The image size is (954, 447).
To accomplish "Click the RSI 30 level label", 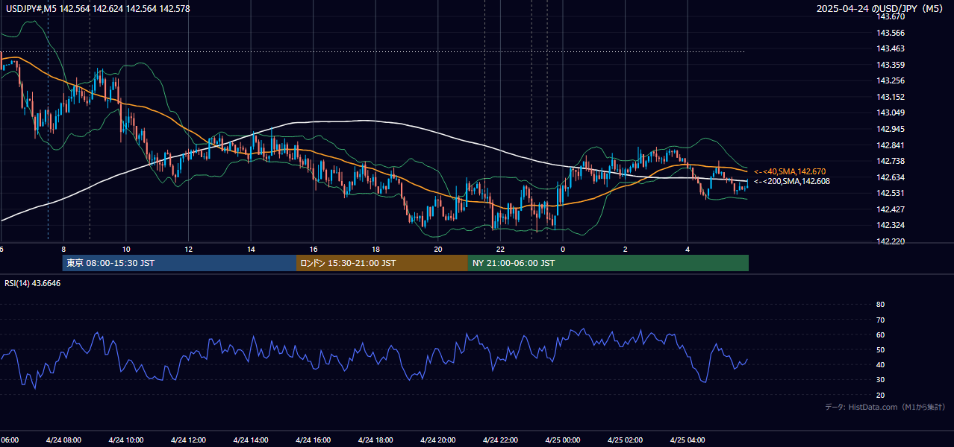I will [880, 380].
